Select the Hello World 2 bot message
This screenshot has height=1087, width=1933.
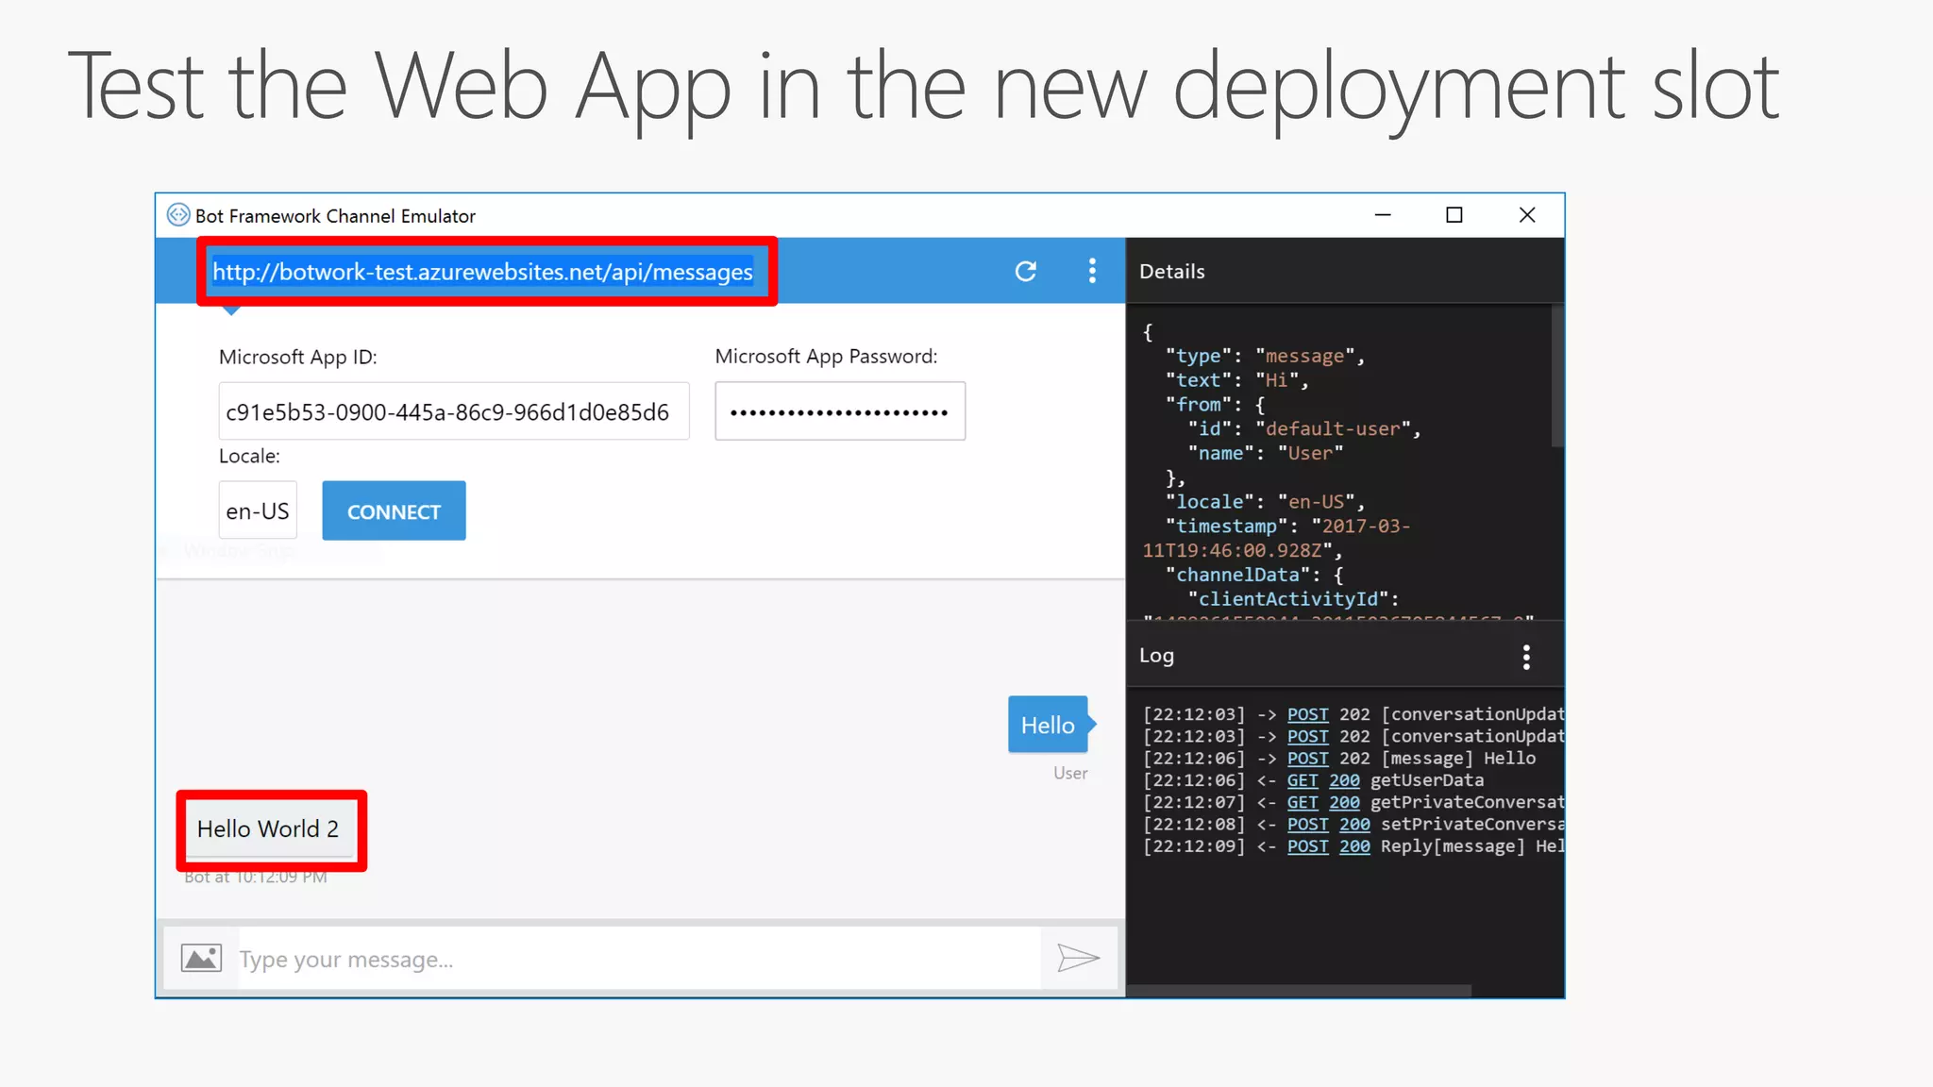click(268, 828)
